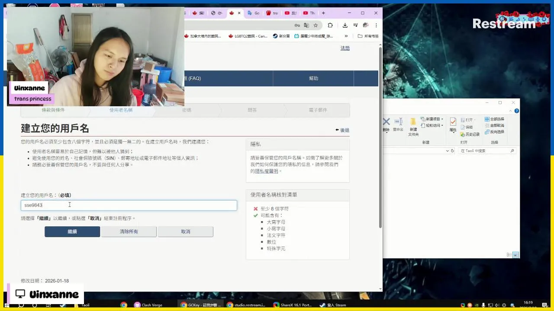The width and height of the screenshot is (554, 311).
Task: Open a new Chrome tab with plus button
Action: coord(323,13)
